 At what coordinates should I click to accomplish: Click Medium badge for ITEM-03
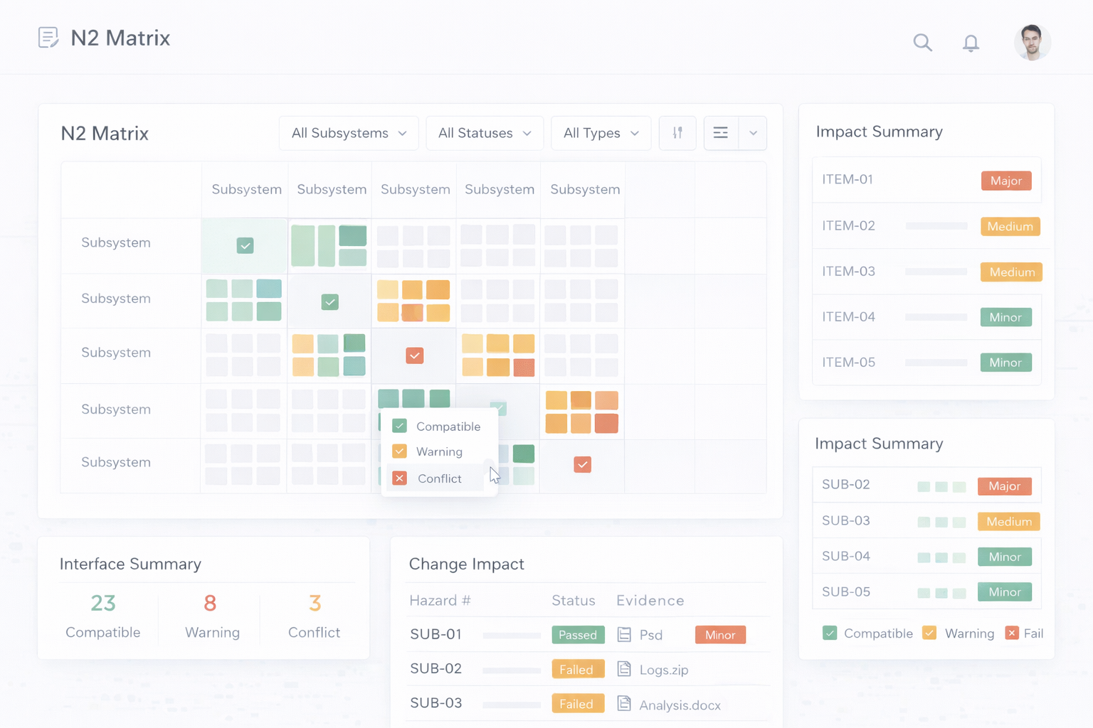(x=1011, y=272)
